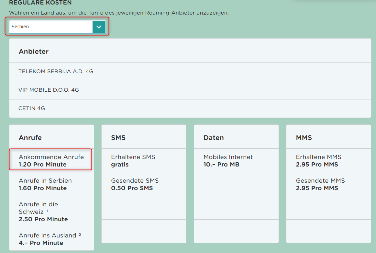Click the Ankommende Anrufe rate entry

click(x=51, y=161)
